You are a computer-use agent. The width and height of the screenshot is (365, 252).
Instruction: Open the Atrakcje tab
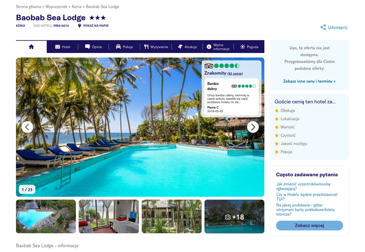[x=187, y=47]
